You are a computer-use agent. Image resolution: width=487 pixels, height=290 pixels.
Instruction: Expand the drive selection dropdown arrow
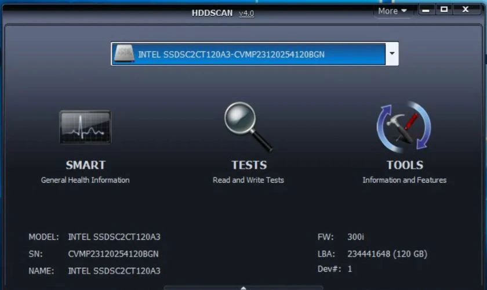pyautogui.click(x=392, y=53)
